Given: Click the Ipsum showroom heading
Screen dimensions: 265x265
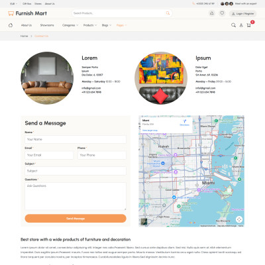Looking at the screenshot, I should pyautogui.click(x=203, y=58).
